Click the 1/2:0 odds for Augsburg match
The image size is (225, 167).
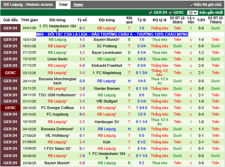pyautogui.click(x=142, y=115)
